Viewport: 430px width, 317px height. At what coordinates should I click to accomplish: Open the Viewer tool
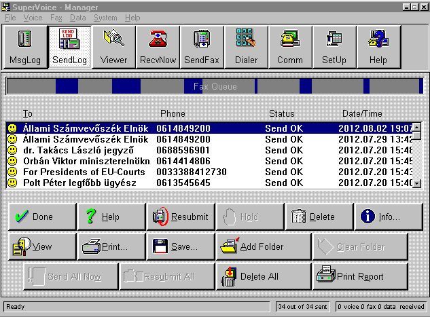click(114, 47)
